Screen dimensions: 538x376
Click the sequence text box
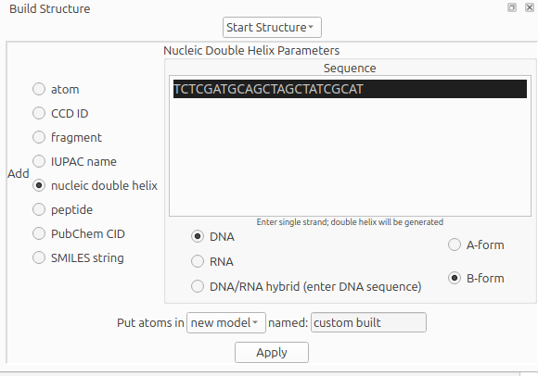click(x=350, y=146)
